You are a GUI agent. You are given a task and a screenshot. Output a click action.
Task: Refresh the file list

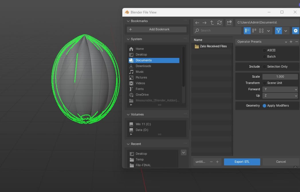click(x=219, y=23)
